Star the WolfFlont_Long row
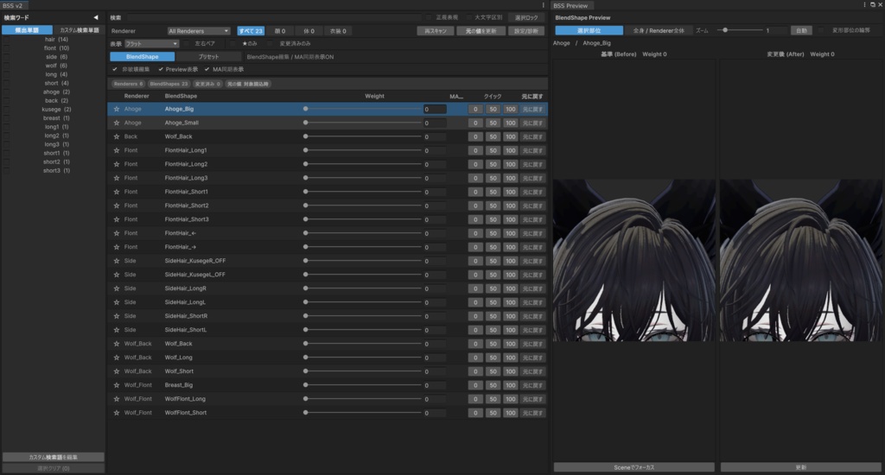The image size is (885, 475). 117,399
